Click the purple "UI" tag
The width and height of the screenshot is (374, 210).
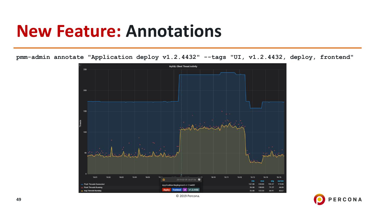[x=185, y=190]
